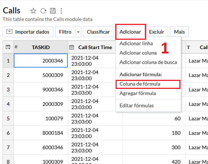Select cell with TASKID 5000309
Screen dimensions: 208x164
(41, 75)
